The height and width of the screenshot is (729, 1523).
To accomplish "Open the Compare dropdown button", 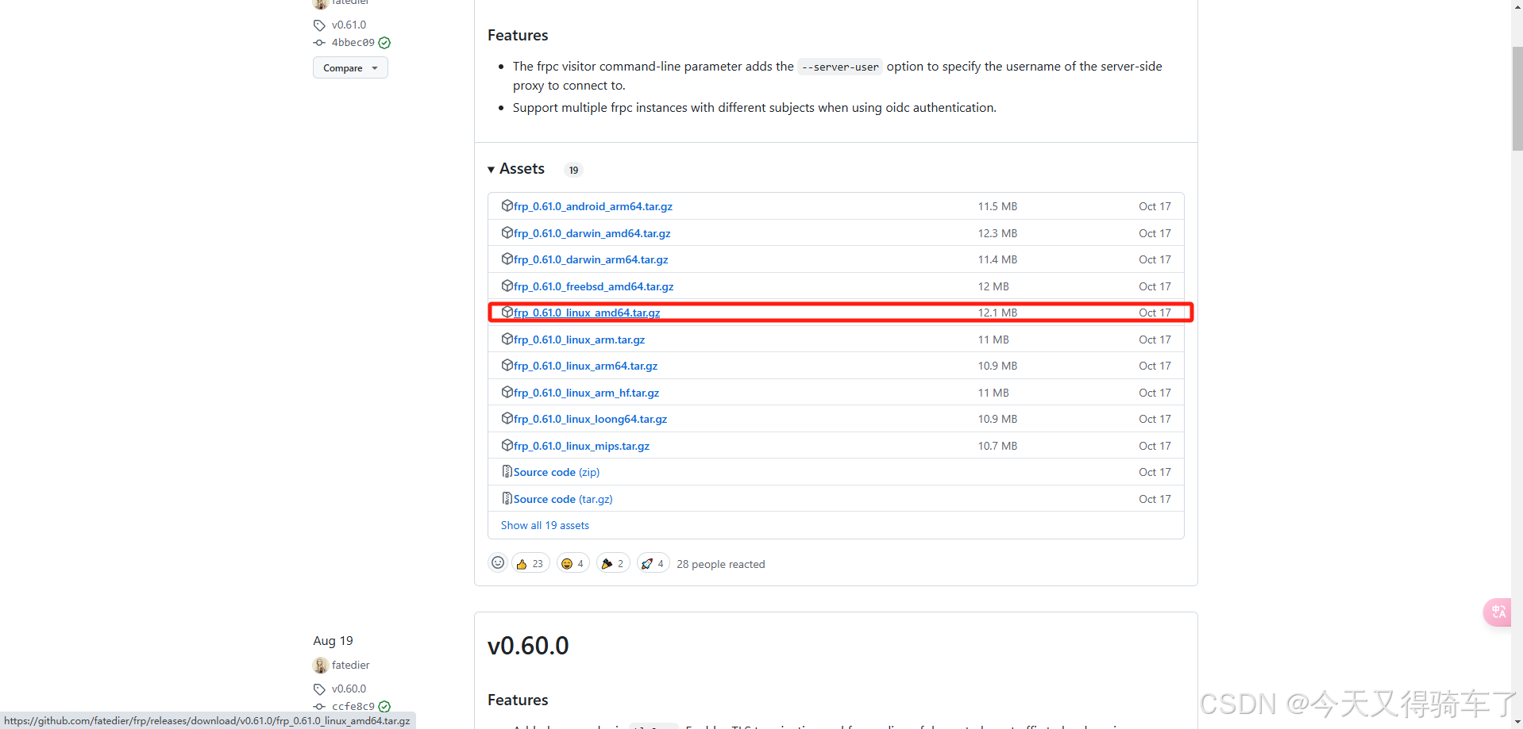I will click(x=350, y=68).
